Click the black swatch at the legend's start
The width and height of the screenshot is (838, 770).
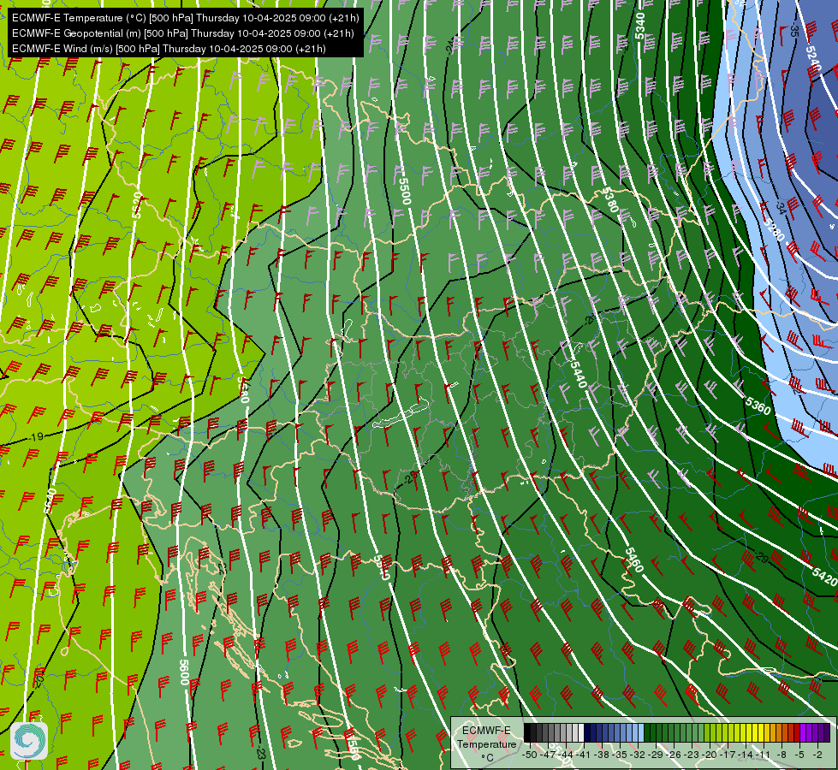click(527, 732)
